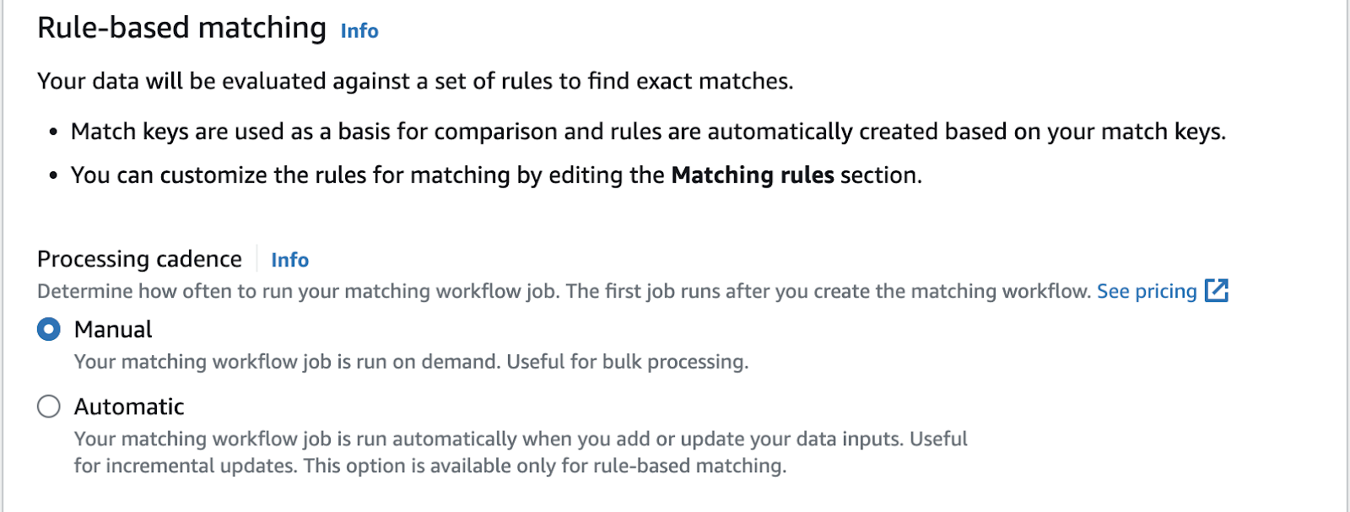Click the bold Matching rules text
The width and height of the screenshot is (1350, 512).
(x=753, y=175)
